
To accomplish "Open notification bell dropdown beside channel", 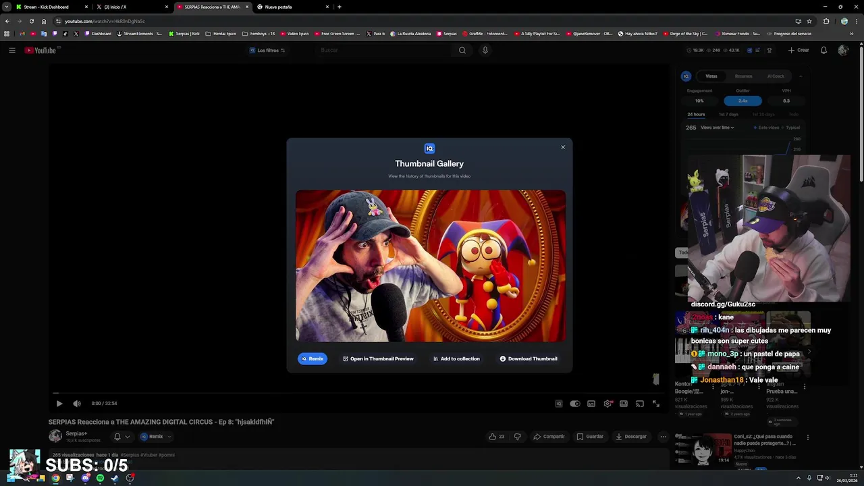I will click(122, 437).
